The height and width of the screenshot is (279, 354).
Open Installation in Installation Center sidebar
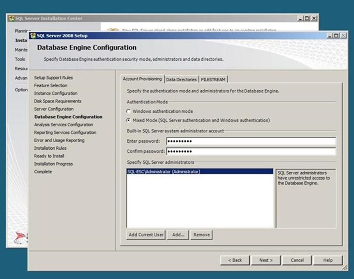pos(21,40)
